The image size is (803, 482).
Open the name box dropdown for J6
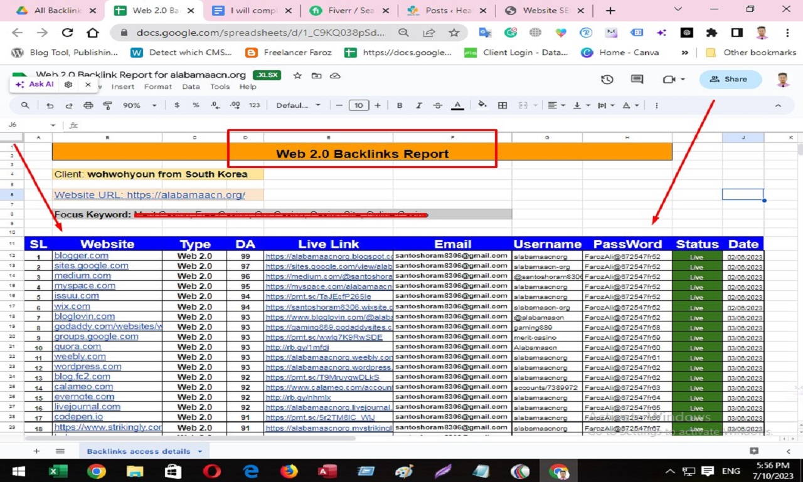(x=53, y=125)
